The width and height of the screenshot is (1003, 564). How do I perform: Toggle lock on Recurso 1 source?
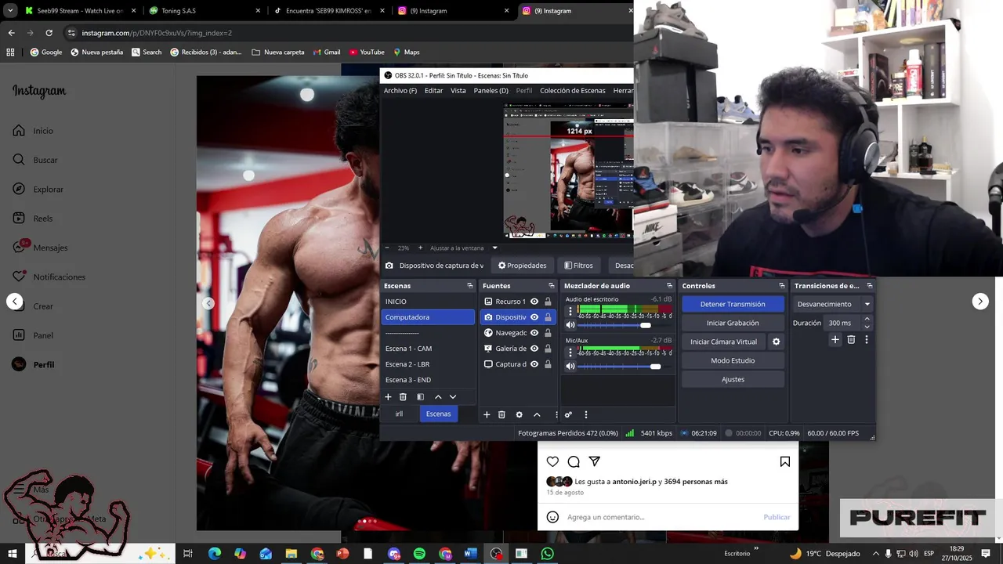point(548,302)
